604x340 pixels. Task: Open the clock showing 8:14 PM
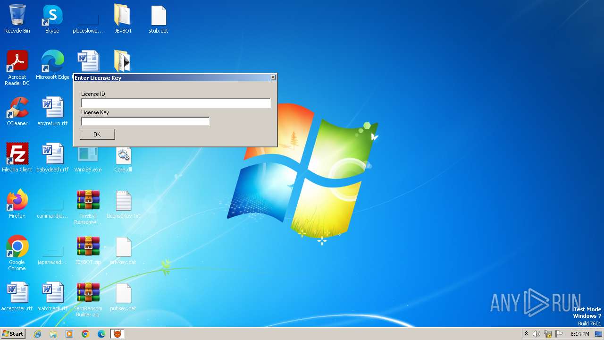click(579, 334)
